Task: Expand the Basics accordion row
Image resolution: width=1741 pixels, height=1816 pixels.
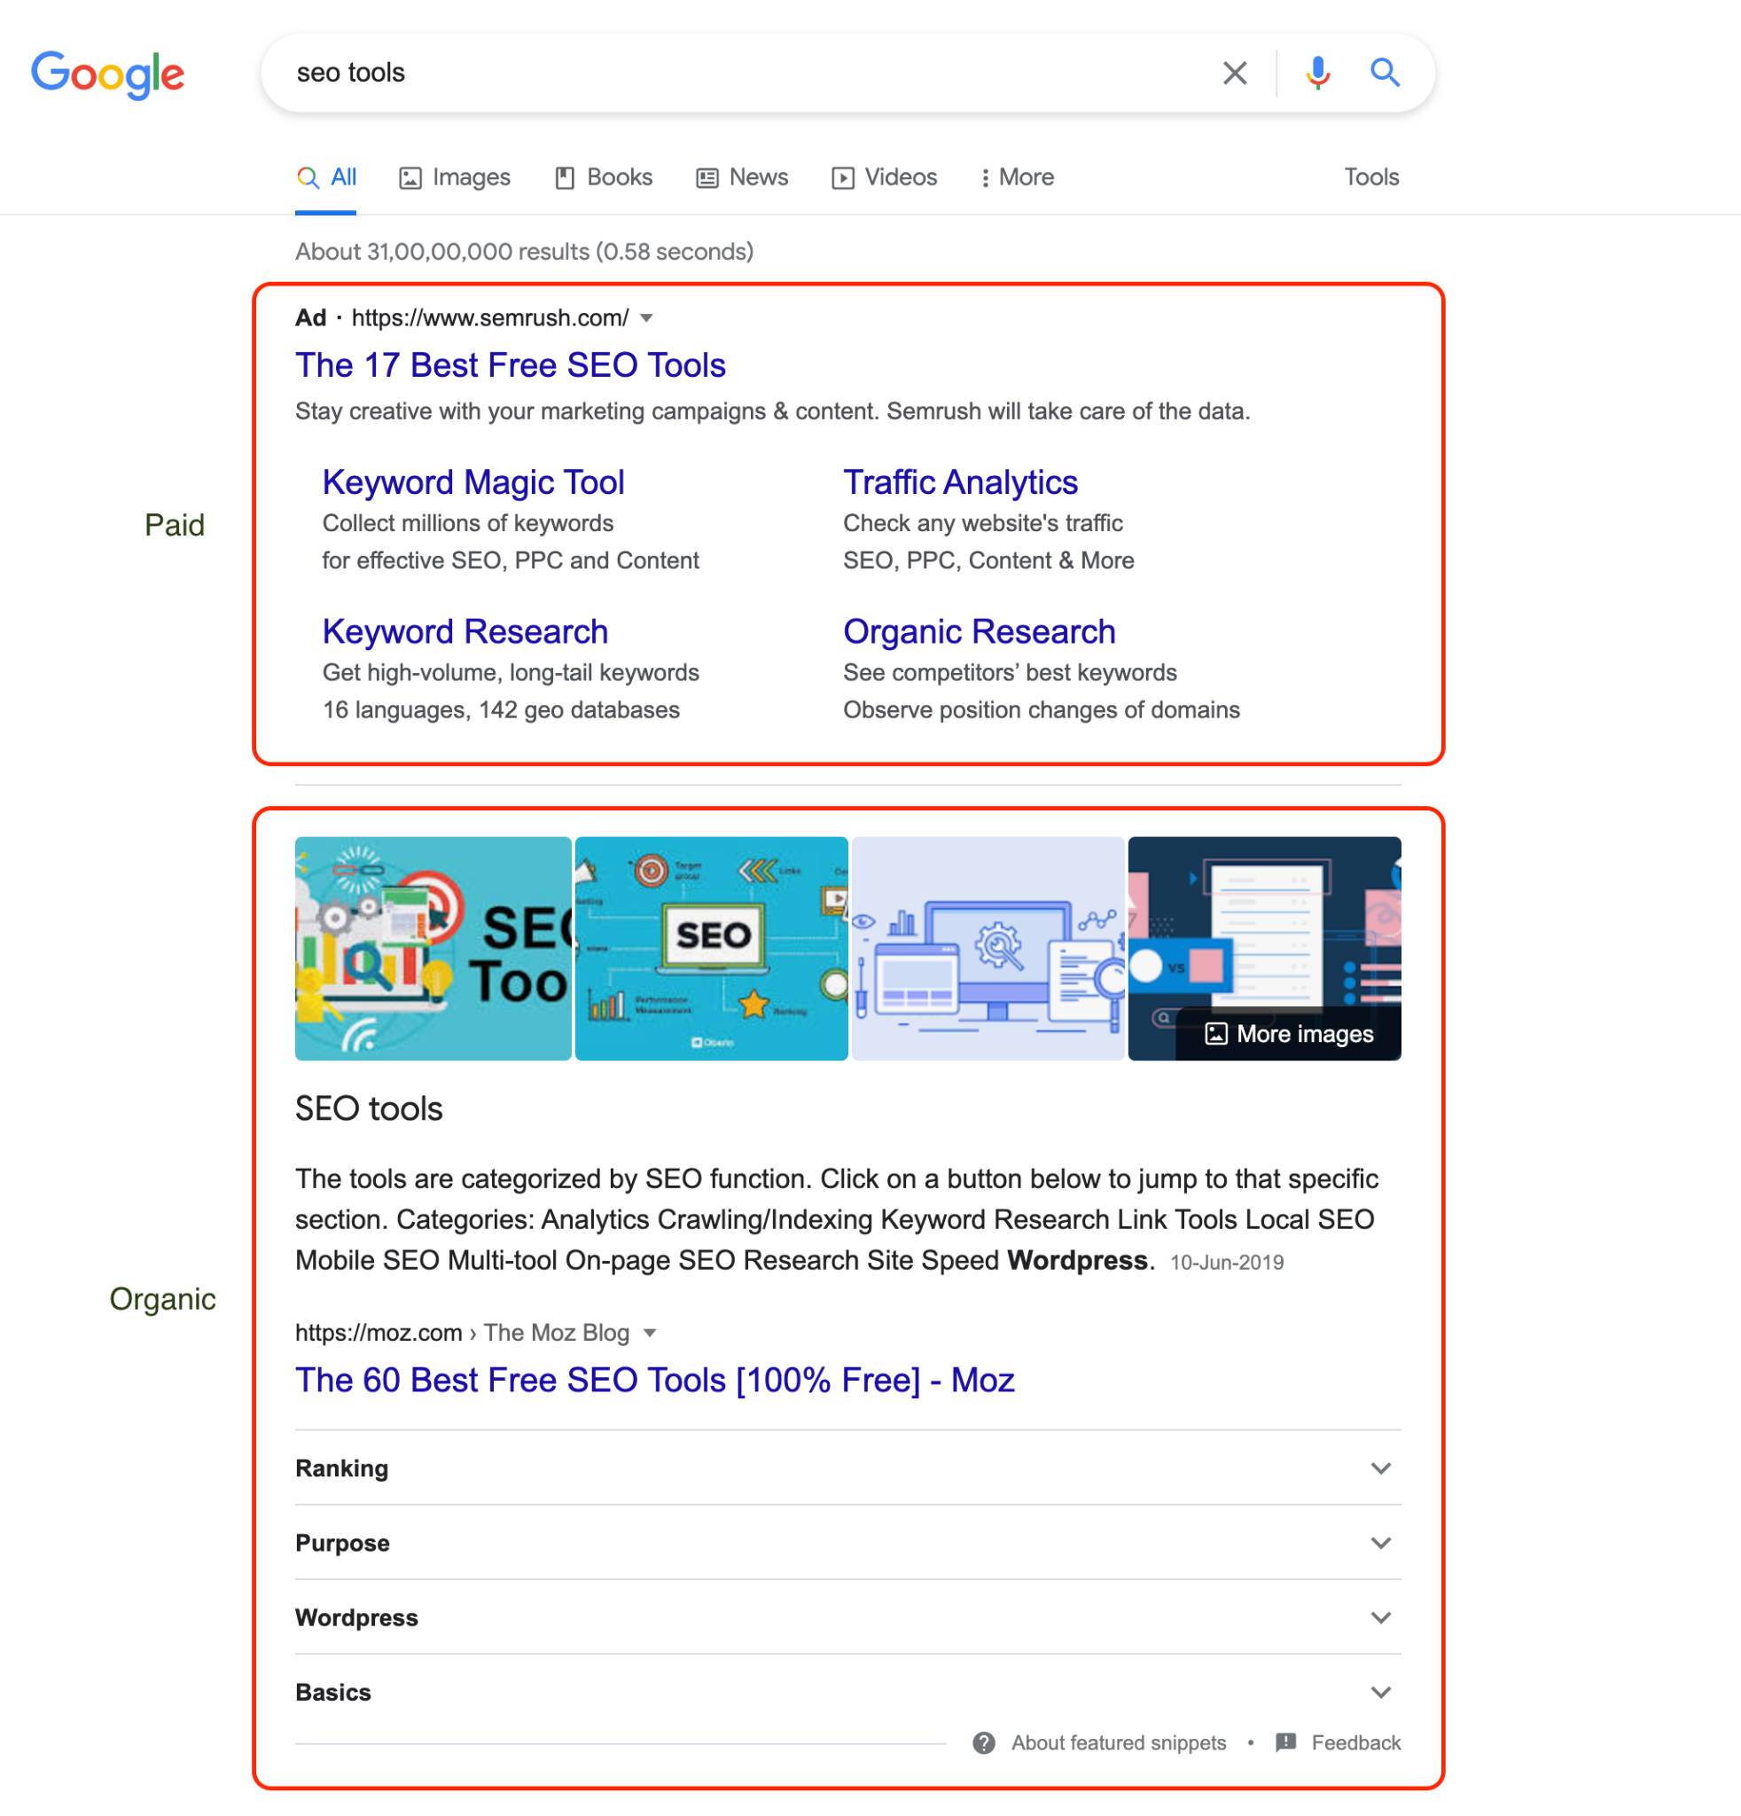Action: click(x=1380, y=1692)
